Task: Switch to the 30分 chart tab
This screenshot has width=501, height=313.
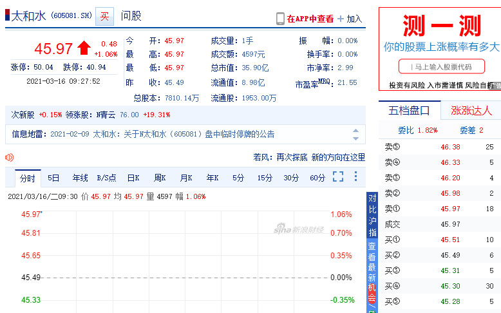Action: tap(291, 178)
